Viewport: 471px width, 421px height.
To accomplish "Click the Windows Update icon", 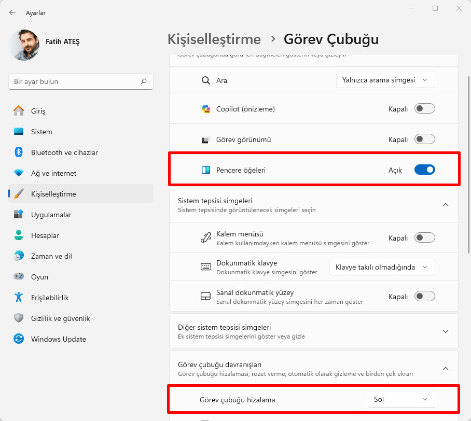I will tap(19, 339).
